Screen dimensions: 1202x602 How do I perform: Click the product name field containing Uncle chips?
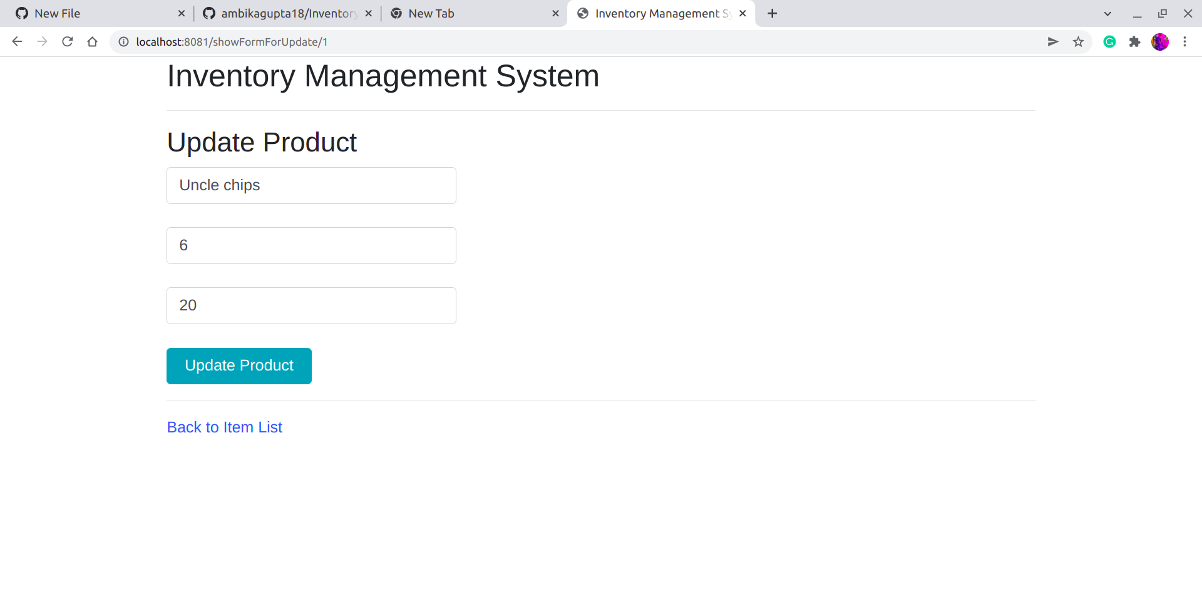click(x=311, y=185)
